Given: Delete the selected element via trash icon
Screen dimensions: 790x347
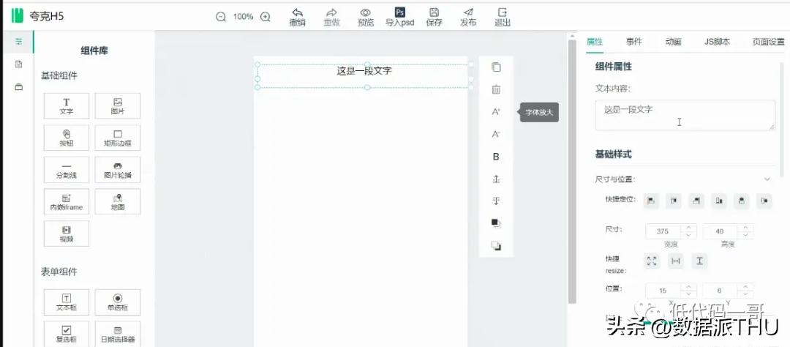Looking at the screenshot, I should point(496,90).
